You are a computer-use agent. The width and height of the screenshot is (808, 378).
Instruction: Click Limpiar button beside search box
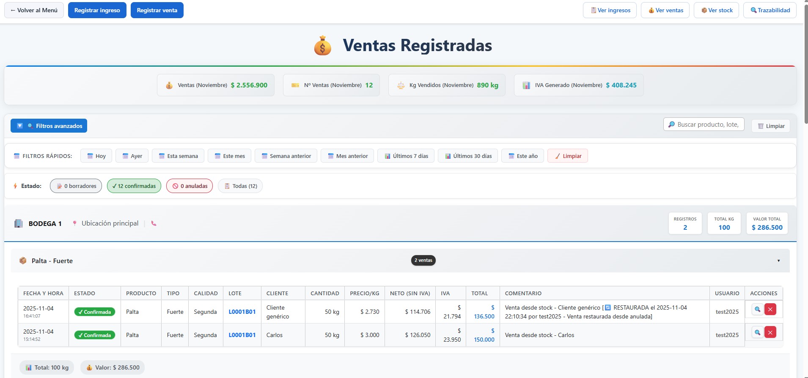point(770,126)
